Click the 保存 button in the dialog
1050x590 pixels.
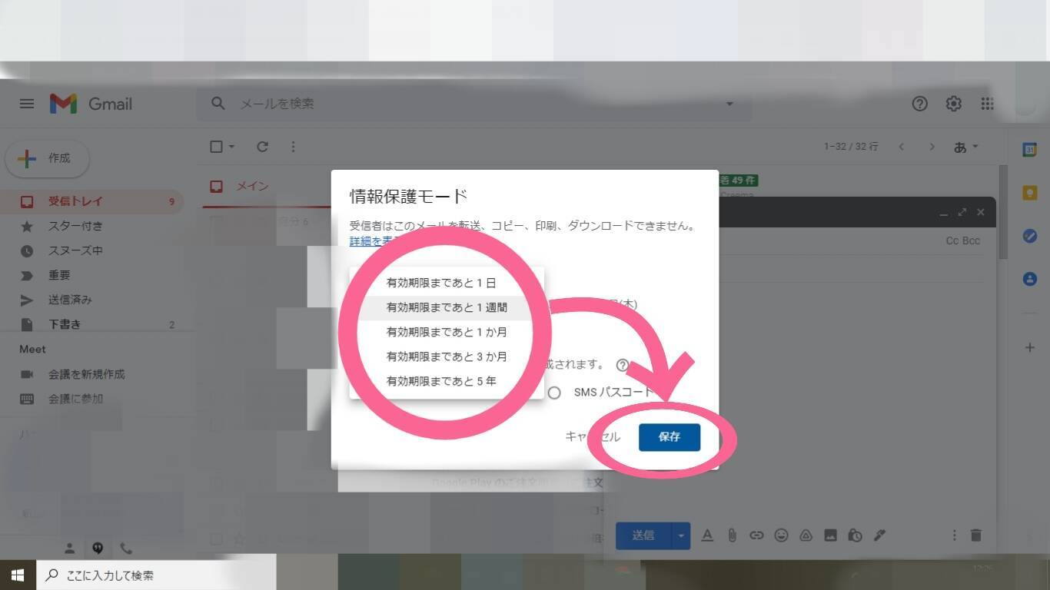[670, 437]
